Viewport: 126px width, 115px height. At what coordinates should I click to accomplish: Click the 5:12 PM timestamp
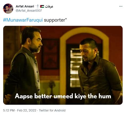tap(9, 110)
